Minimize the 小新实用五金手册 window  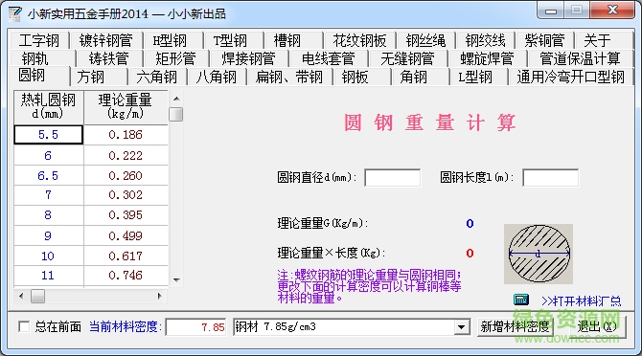550,11
